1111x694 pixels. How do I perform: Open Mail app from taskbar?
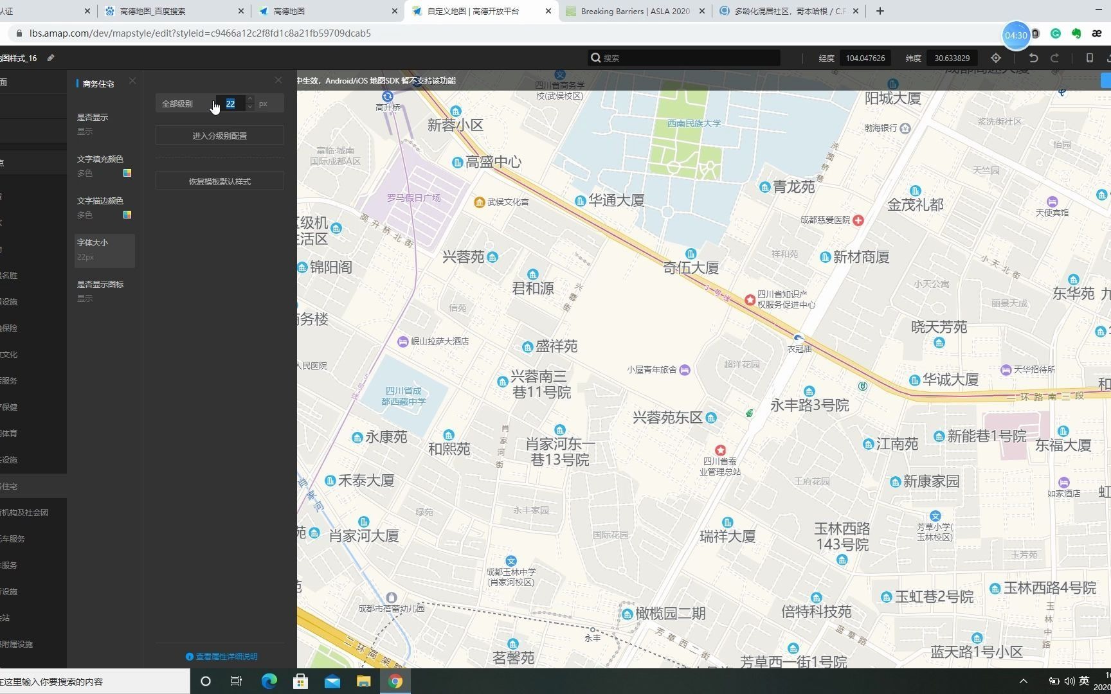(332, 681)
